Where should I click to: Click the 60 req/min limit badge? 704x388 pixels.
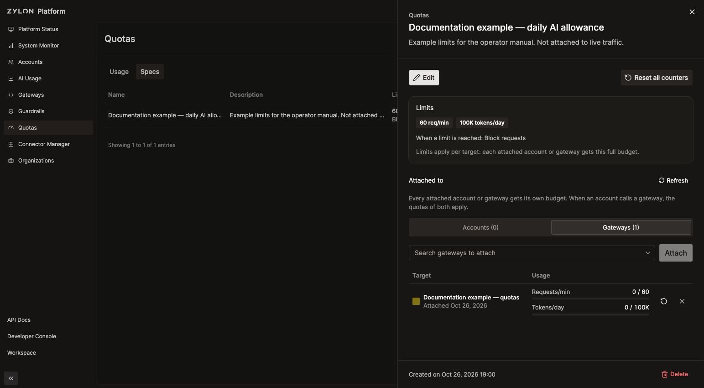[434, 123]
